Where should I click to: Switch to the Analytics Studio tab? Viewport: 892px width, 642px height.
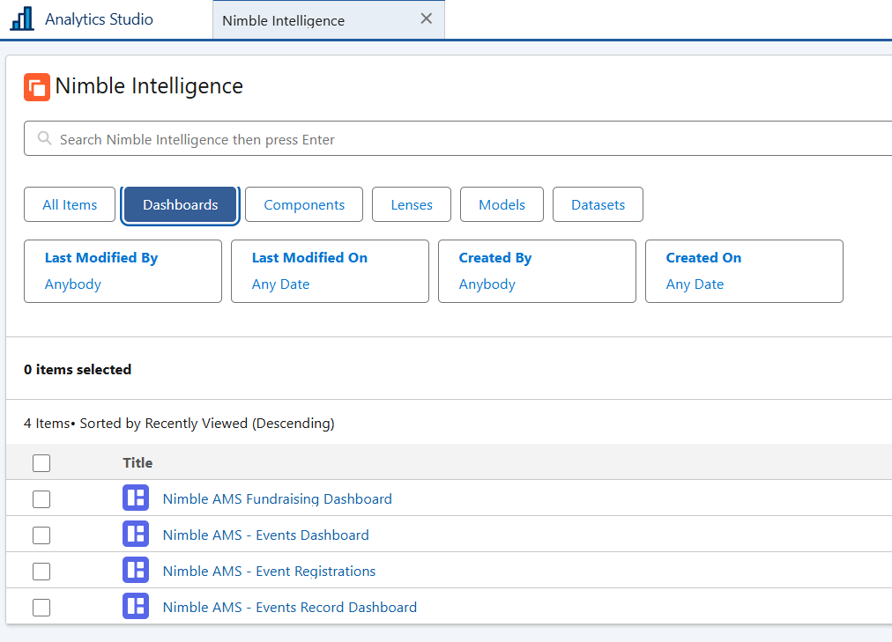(x=99, y=19)
